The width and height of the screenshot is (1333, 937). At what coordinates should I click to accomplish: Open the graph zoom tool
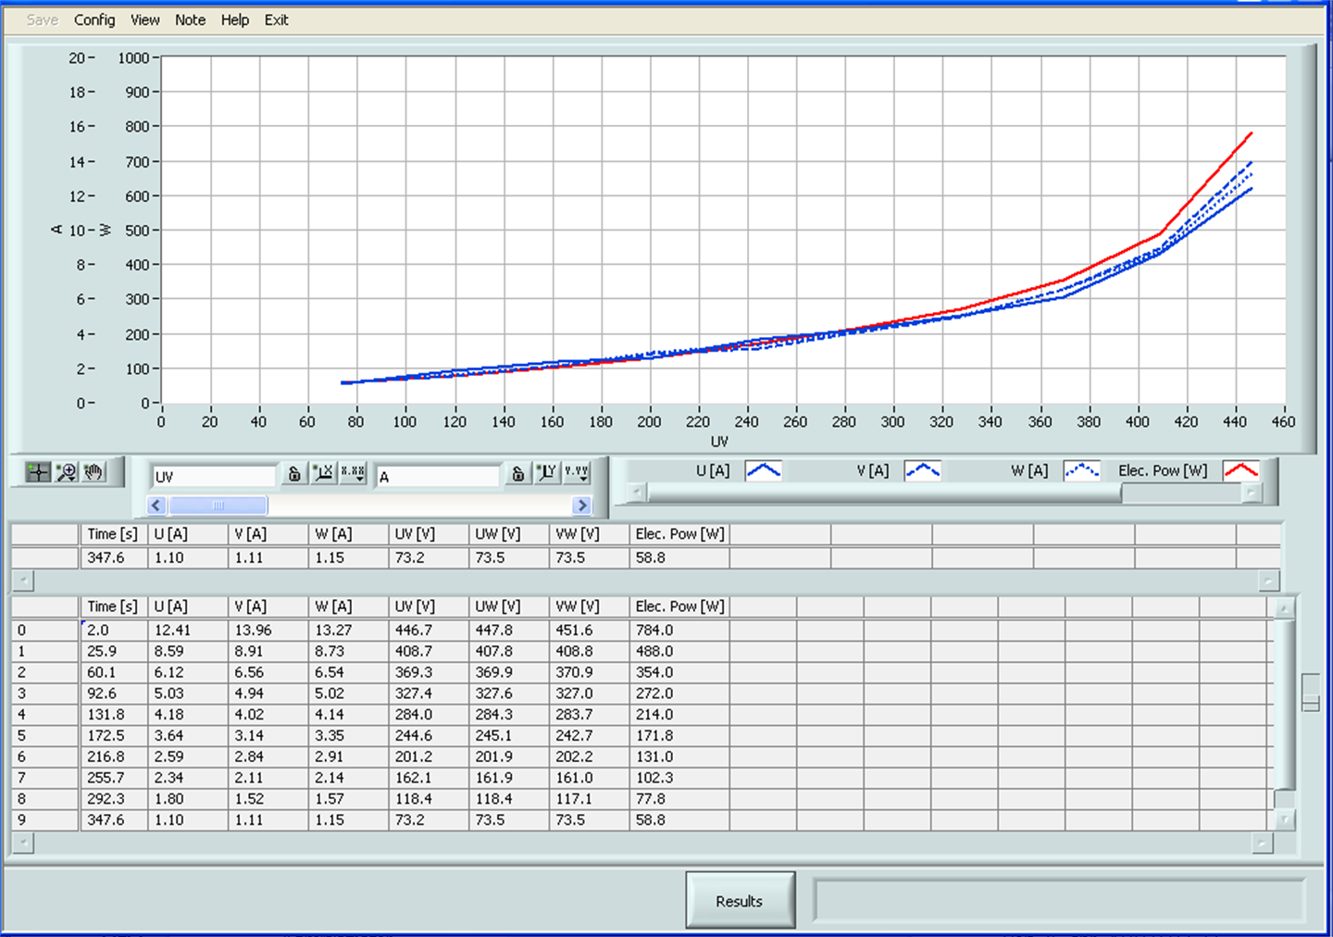(67, 472)
